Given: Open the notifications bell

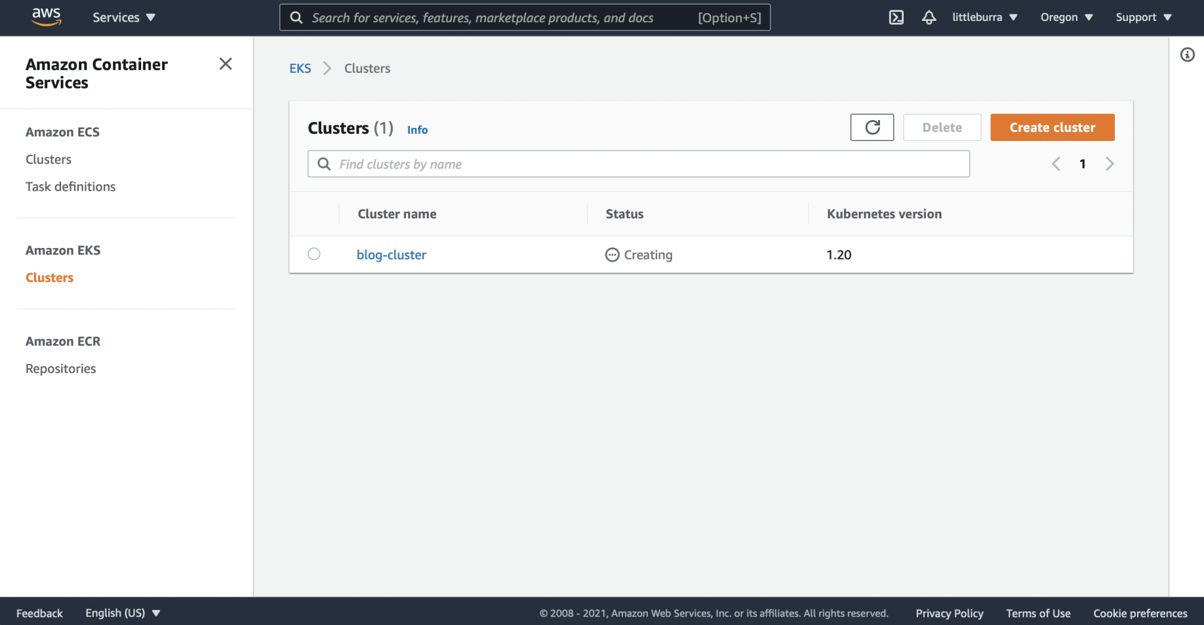Looking at the screenshot, I should click(x=929, y=18).
